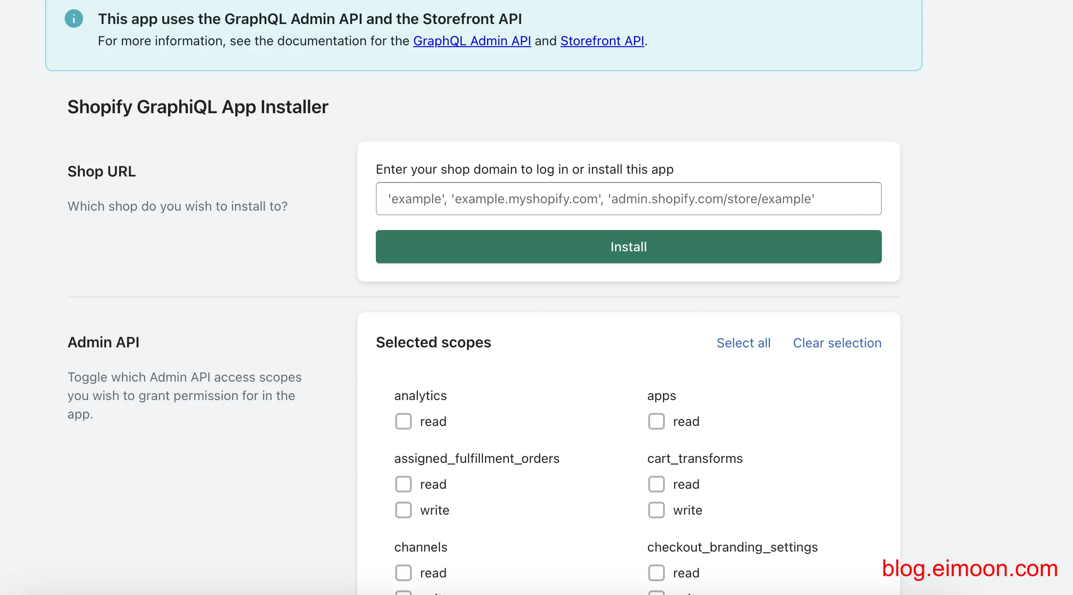
Task: Enable checkout_branding_settings read
Action: (656, 572)
